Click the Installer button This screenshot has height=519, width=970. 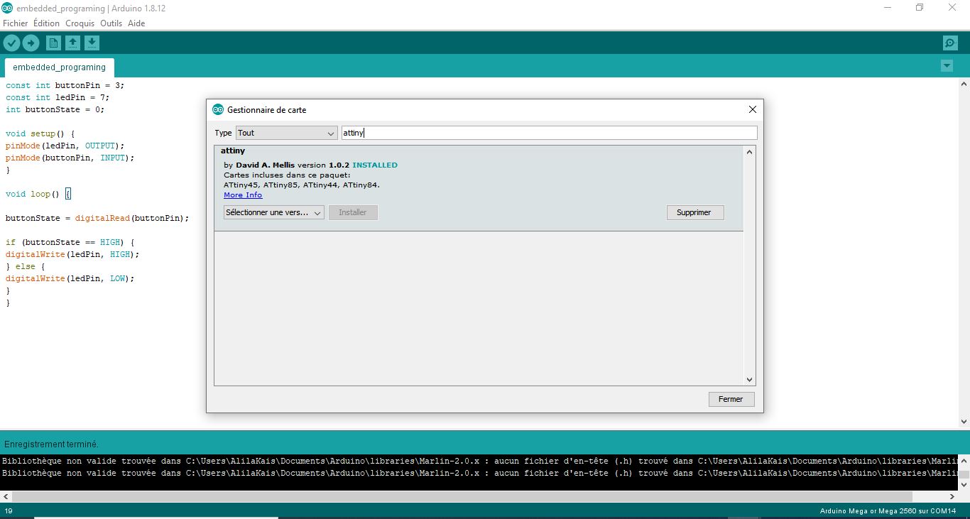353,212
